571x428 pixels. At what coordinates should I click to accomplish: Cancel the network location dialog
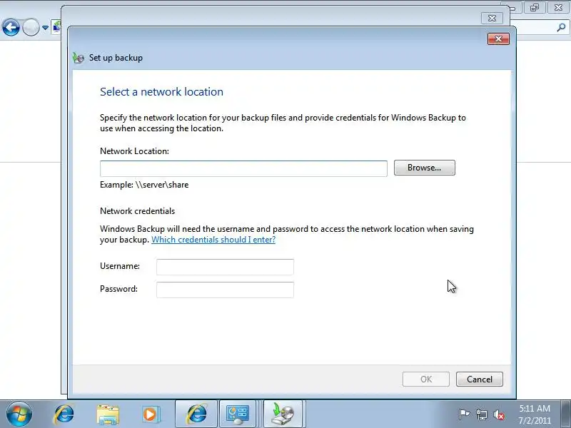479,379
